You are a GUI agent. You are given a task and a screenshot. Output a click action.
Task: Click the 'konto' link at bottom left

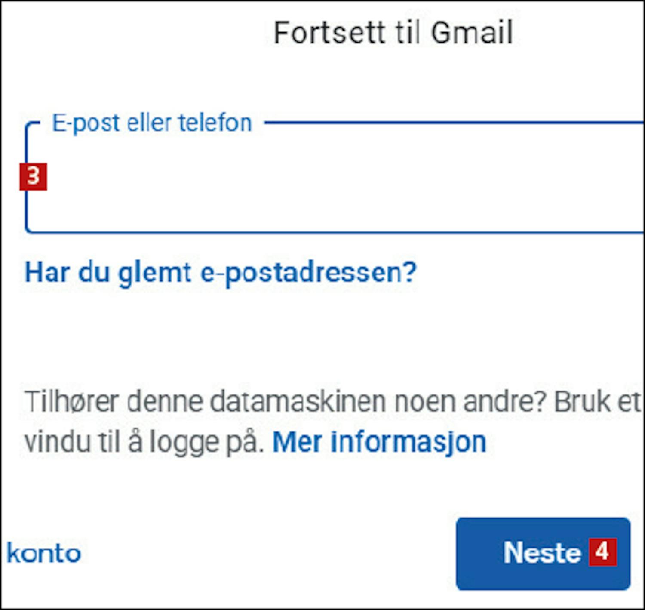(x=44, y=554)
